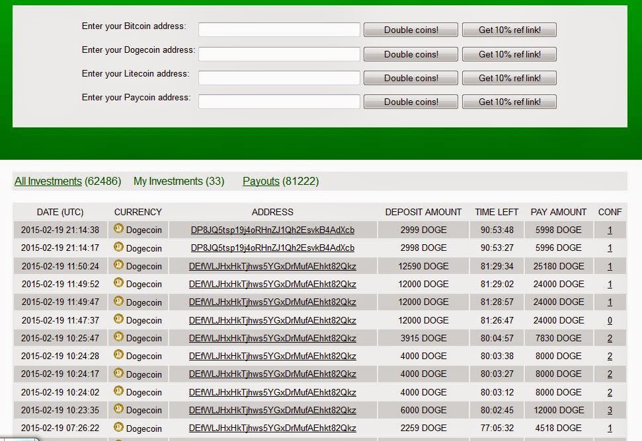Click Dogecoin icon in 21:14:17 row
The height and width of the screenshot is (441, 642).
[x=118, y=247]
